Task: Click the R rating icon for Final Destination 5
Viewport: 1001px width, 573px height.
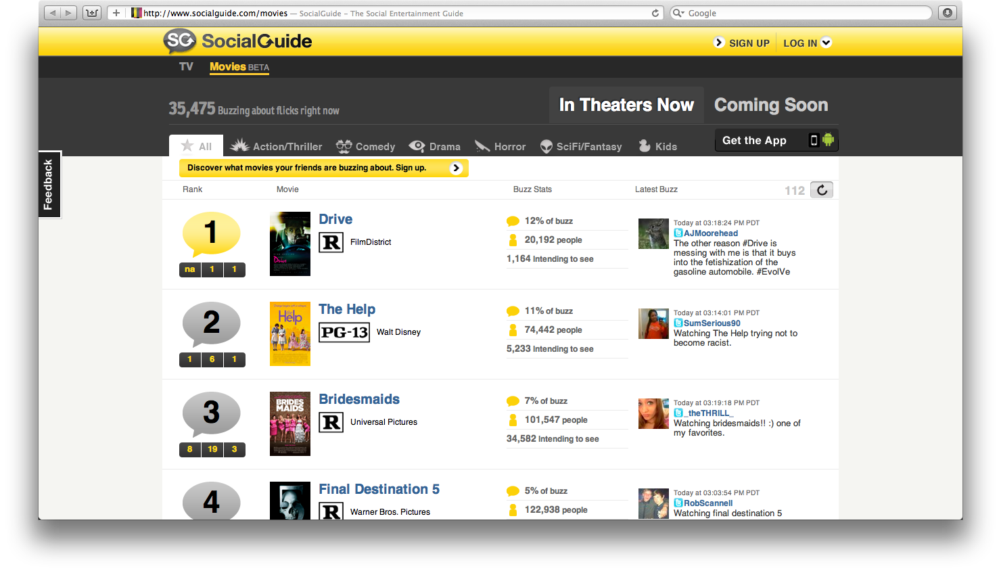Action: tap(331, 511)
